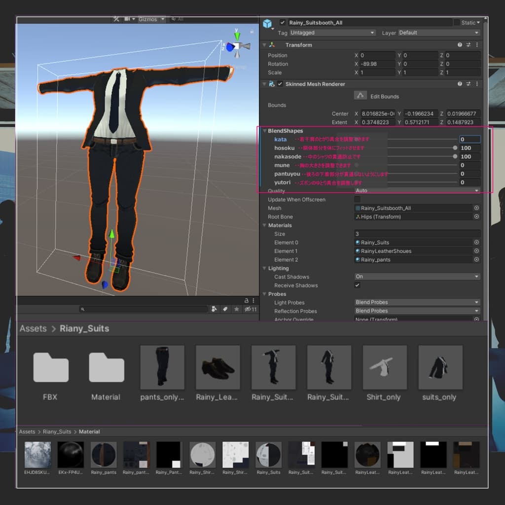Click the object picker next to Mesh field
505x505 pixels.
(476, 208)
